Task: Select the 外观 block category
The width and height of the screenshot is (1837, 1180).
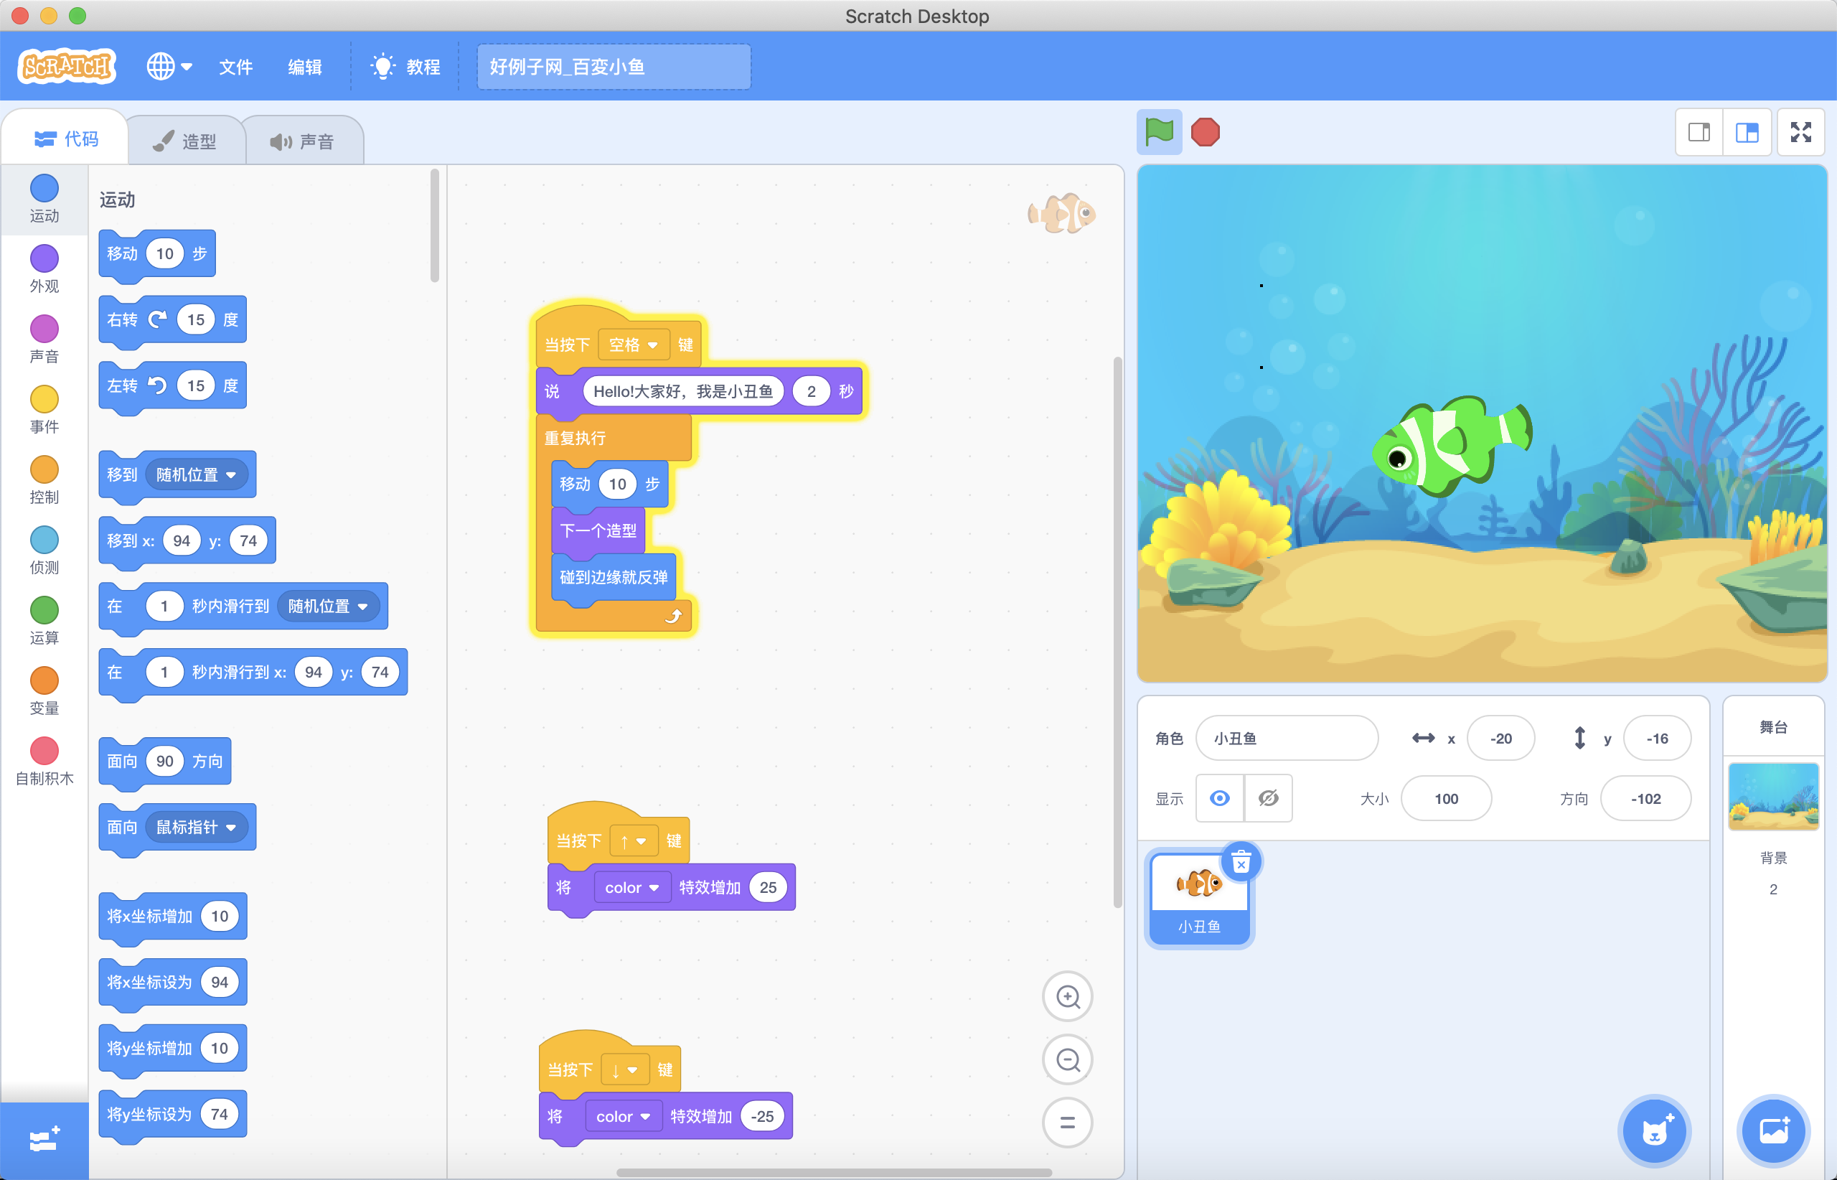Action: click(x=44, y=269)
